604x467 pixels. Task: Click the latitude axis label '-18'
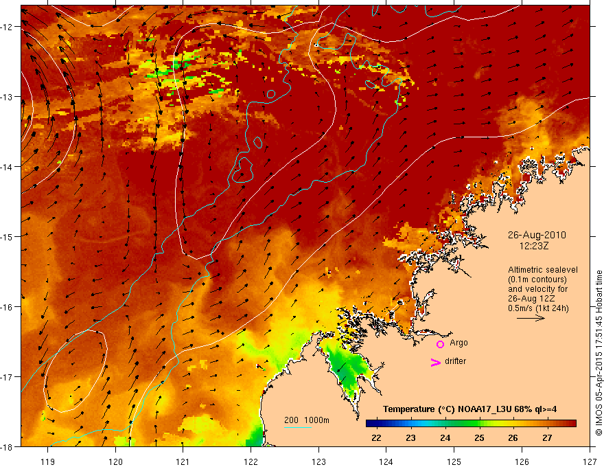pyautogui.click(x=7, y=446)
